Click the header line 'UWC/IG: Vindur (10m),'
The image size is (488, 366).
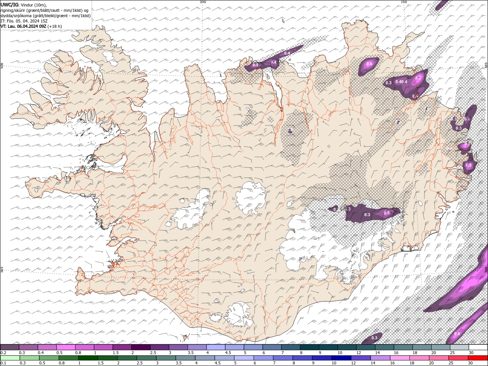coord(24,5)
